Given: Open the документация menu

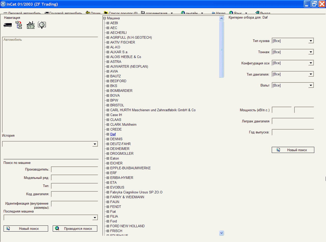Looking at the screenshot, I should (x=157, y=13).
